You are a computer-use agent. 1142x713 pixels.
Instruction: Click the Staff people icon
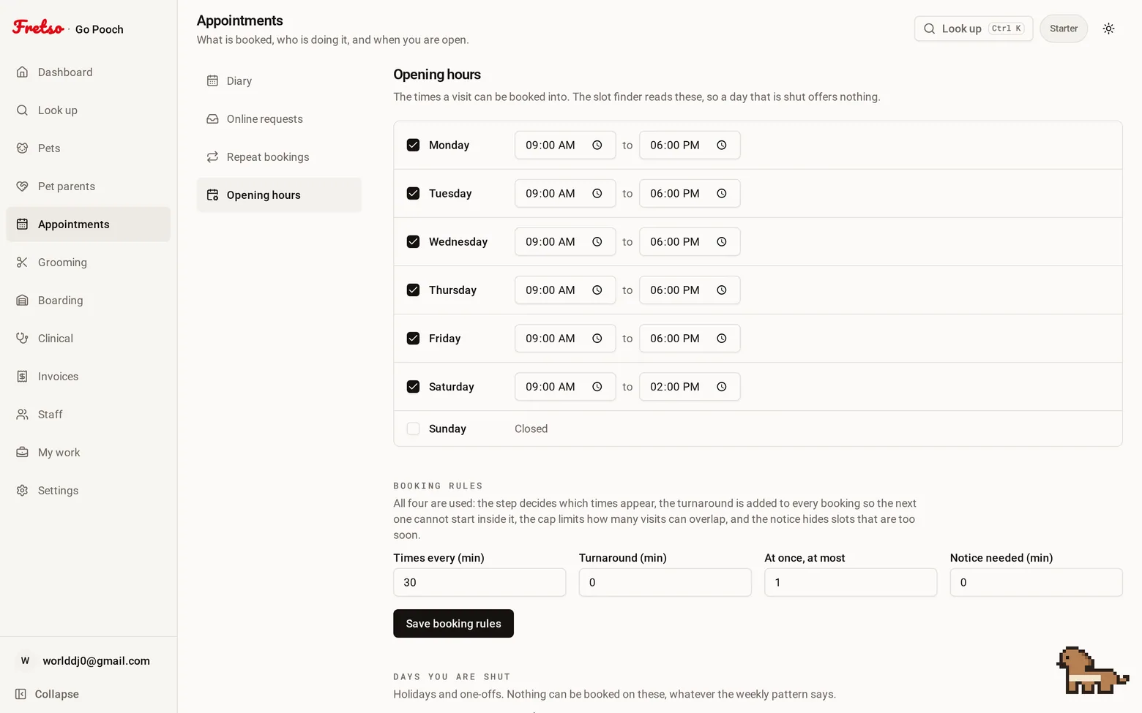coord(22,414)
